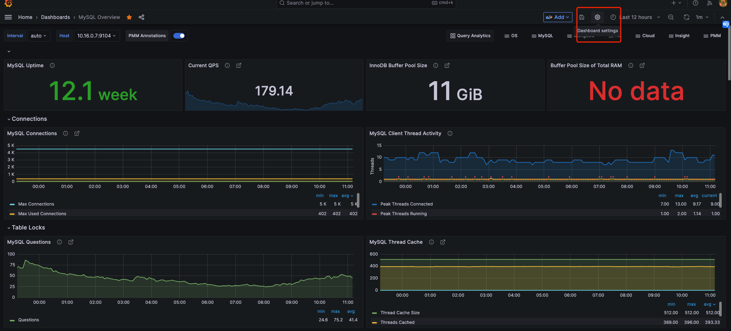This screenshot has height=331, width=731.
Task: Click the refresh dashboard icon
Action: pyautogui.click(x=686, y=17)
